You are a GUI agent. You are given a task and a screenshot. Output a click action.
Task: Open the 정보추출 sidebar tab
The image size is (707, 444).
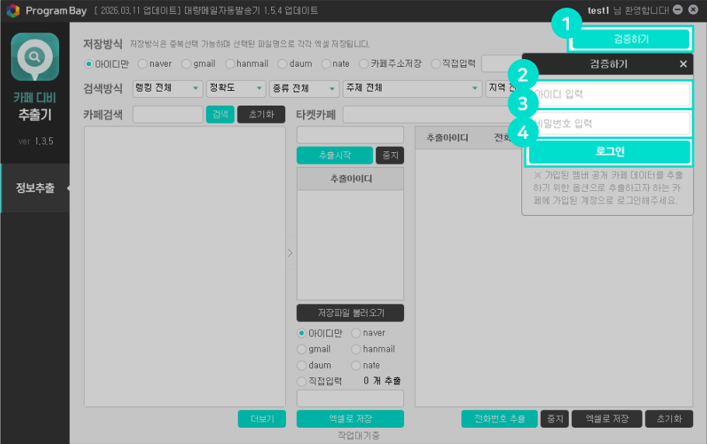35,188
